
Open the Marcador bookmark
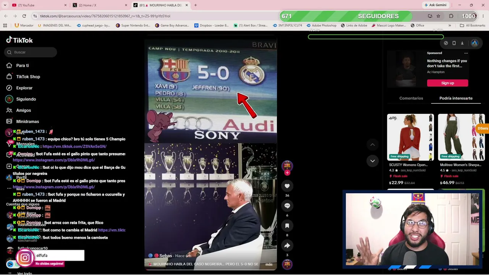pyautogui.click(x=24, y=26)
